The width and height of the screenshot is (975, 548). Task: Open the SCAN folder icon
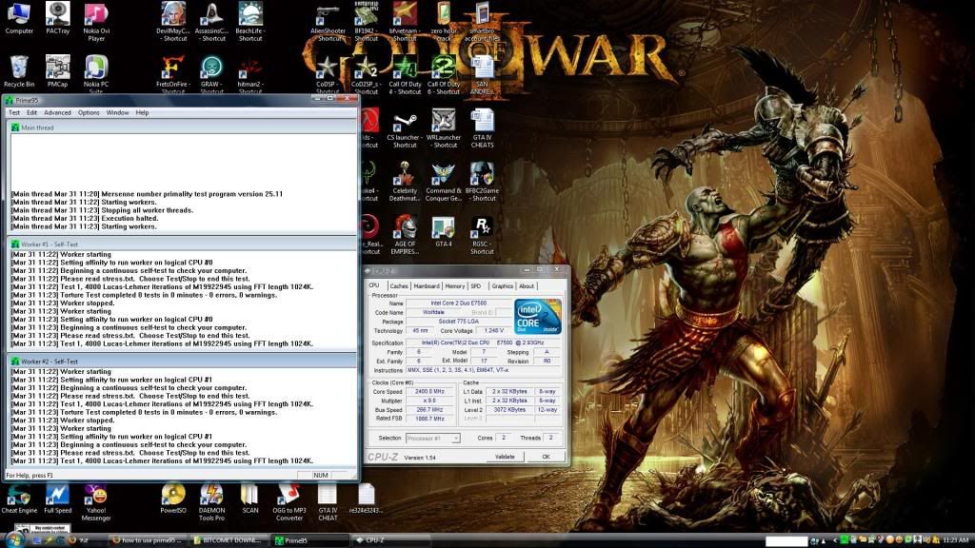pyautogui.click(x=250, y=499)
